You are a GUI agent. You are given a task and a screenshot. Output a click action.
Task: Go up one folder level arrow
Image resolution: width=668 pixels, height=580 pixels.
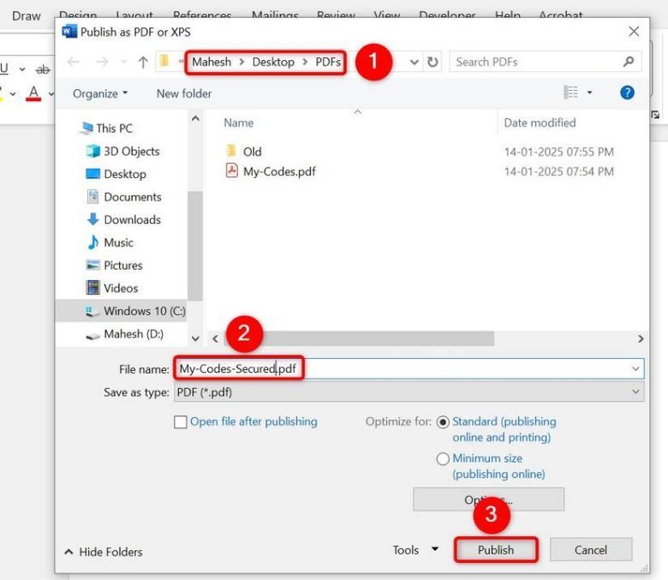click(143, 63)
